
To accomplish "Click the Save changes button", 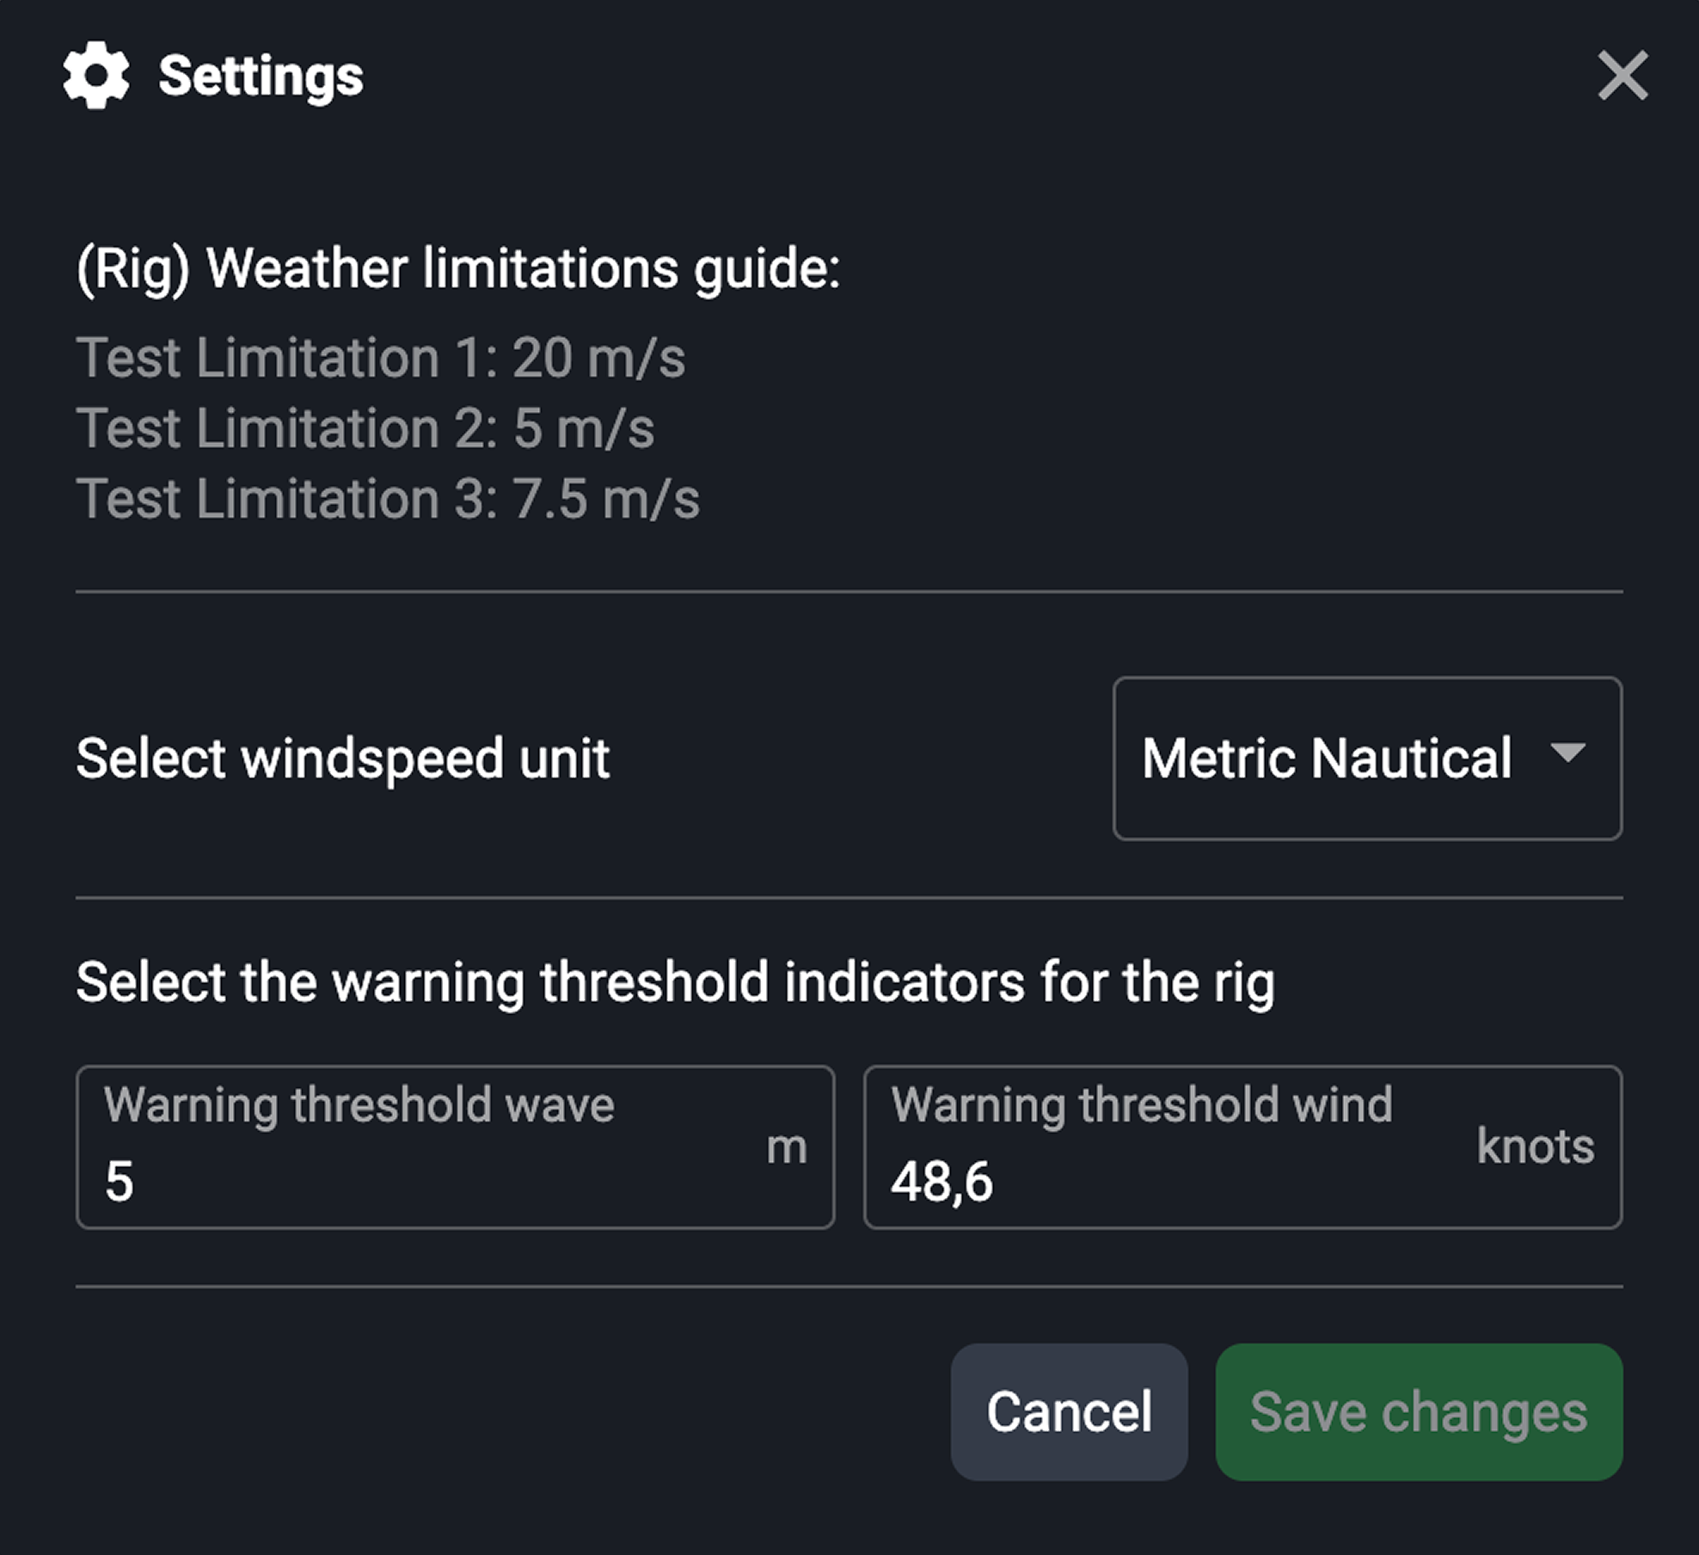I will (1417, 1411).
